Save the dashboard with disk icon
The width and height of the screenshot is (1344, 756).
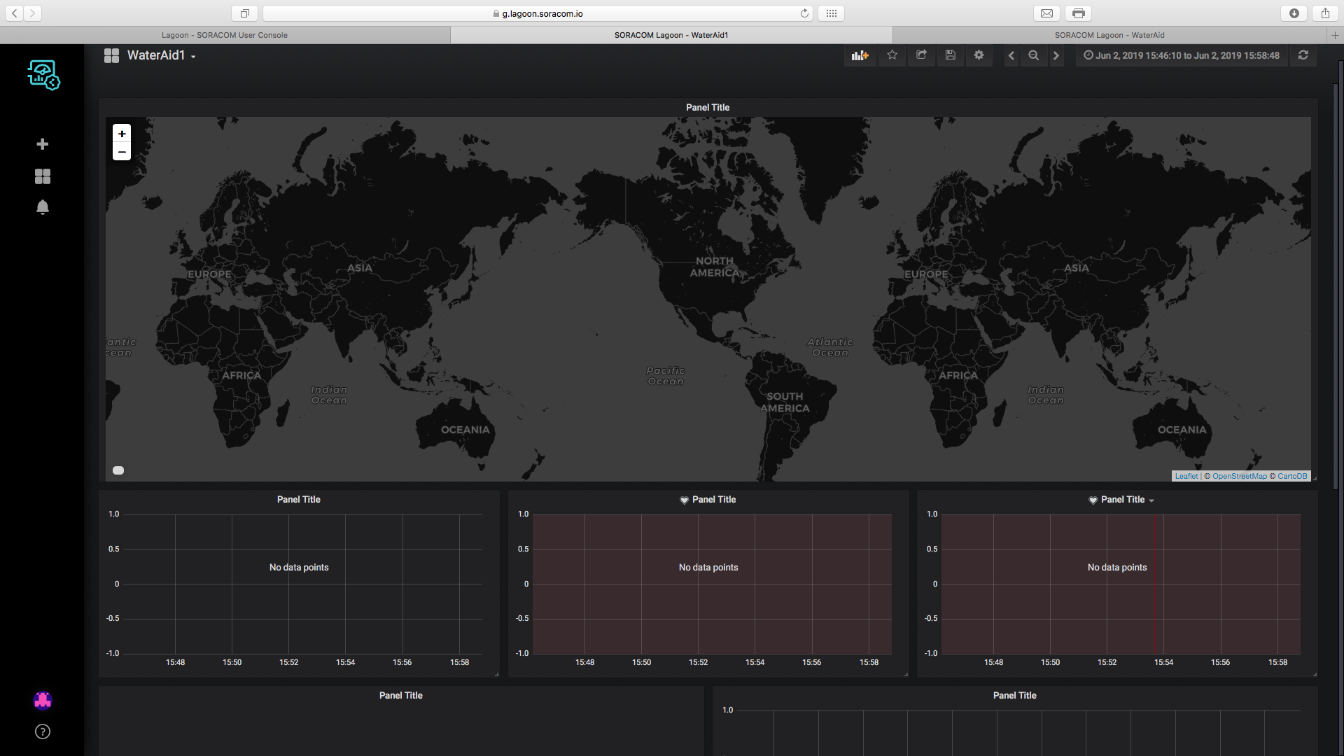tap(950, 55)
